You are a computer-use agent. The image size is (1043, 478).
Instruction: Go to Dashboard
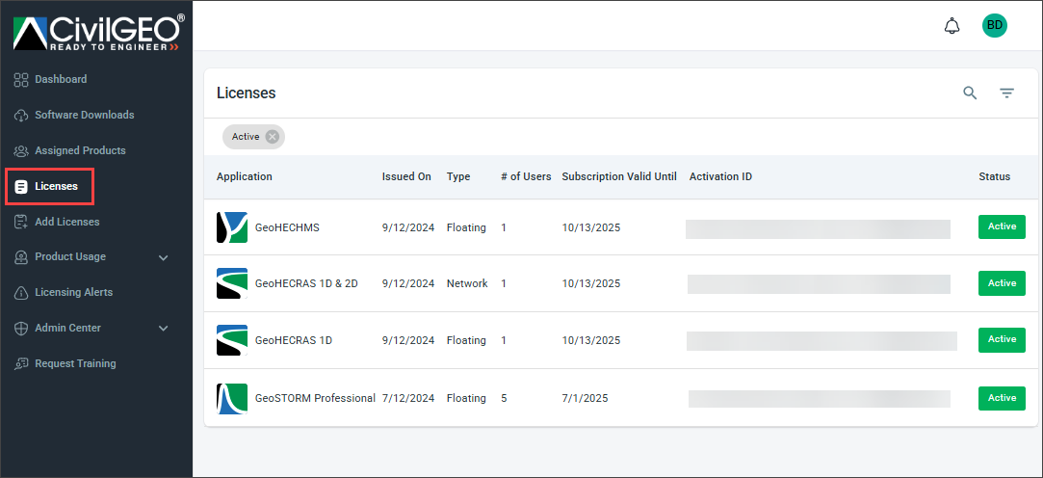click(x=61, y=79)
